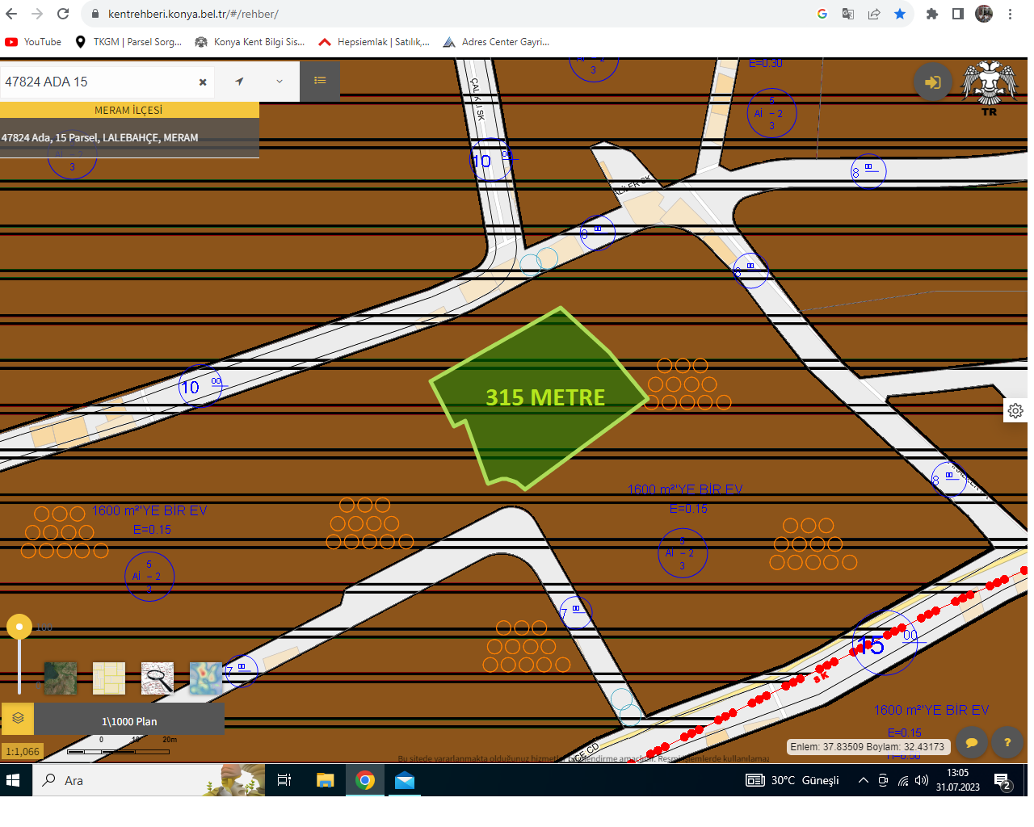Expand the search options dropdown chevron
Image resolution: width=1034 pixels, height=827 pixels.
(x=280, y=82)
